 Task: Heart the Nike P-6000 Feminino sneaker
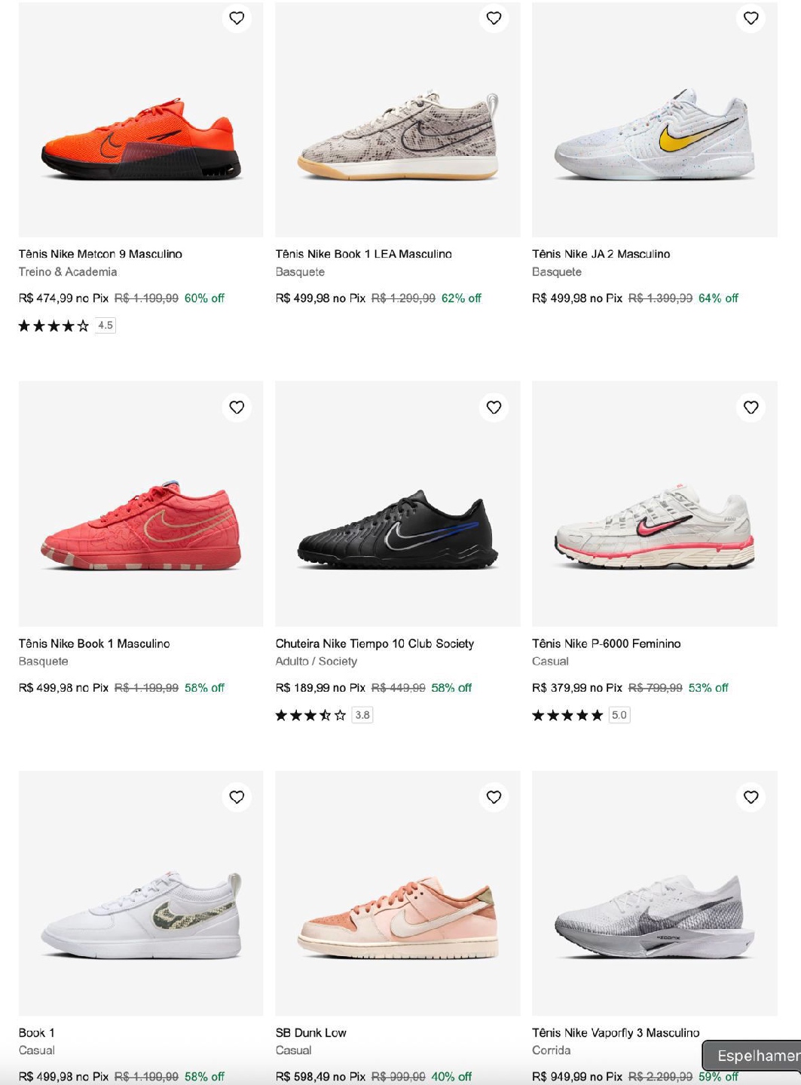tap(751, 408)
